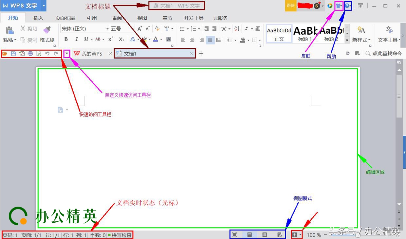This screenshot has height=239, width=406.
Task: Open the 云服务 ribbon tab
Action: tap(220, 18)
